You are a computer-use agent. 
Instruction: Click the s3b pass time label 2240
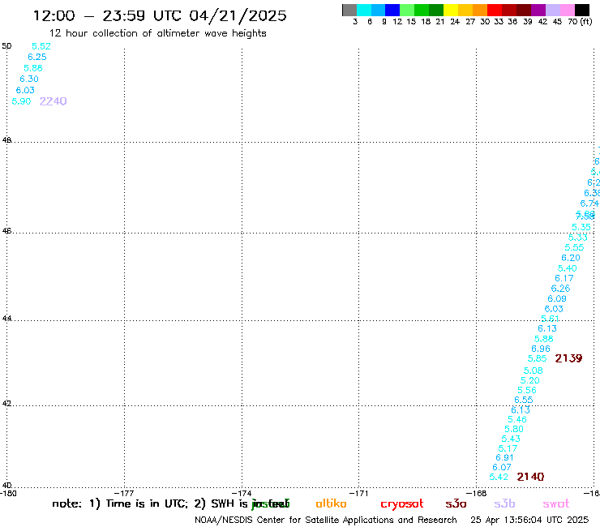click(x=54, y=101)
